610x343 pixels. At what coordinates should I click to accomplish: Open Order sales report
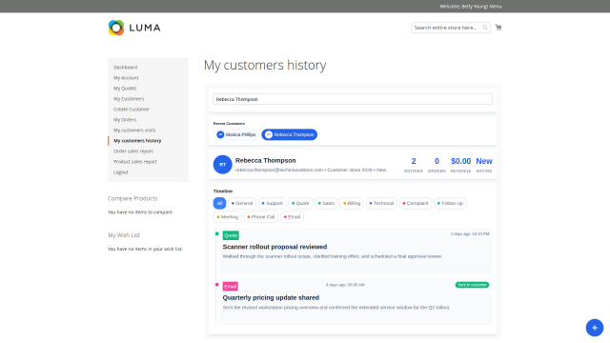[x=133, y=151]
